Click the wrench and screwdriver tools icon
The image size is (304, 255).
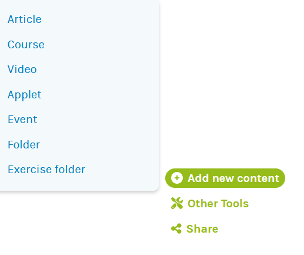pos(177,203)
